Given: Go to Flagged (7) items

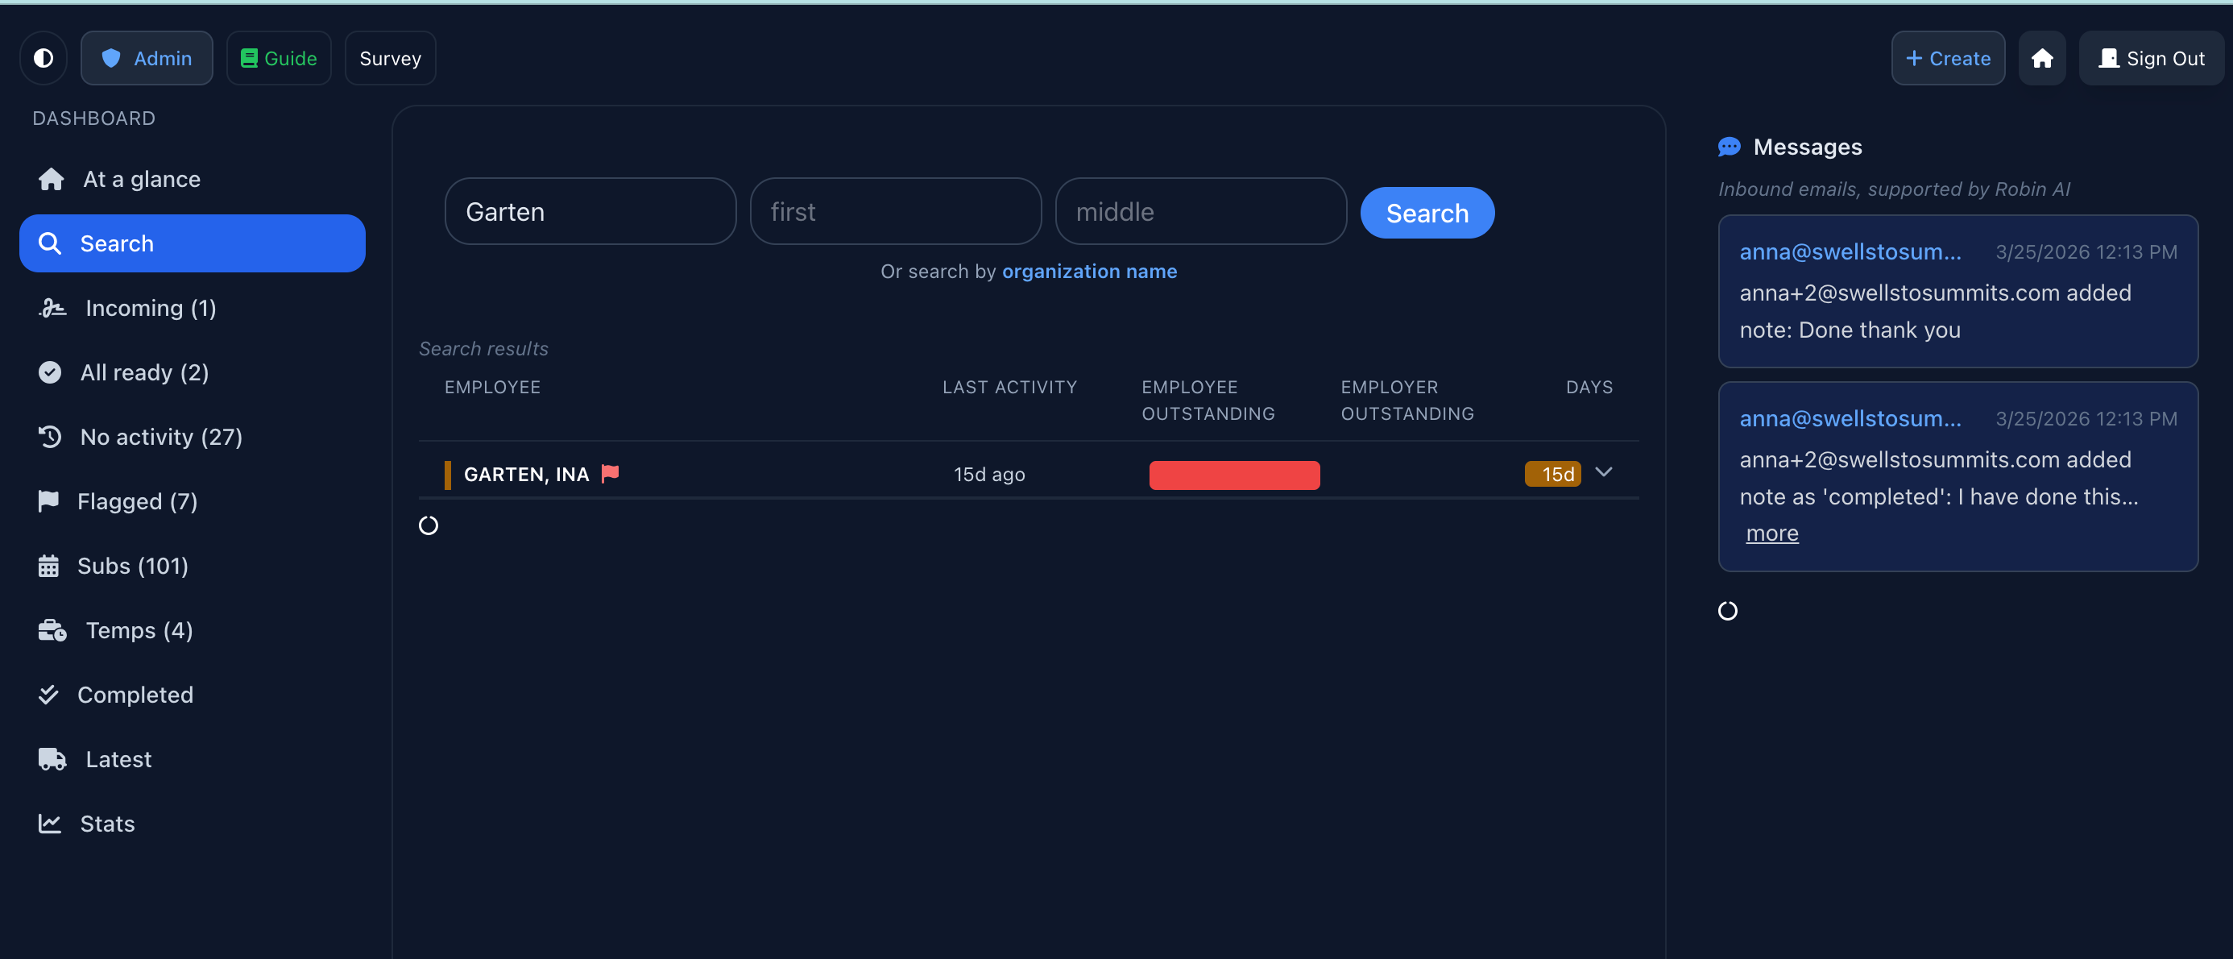Looking at the screenshot, I should [x=137, y=501].
